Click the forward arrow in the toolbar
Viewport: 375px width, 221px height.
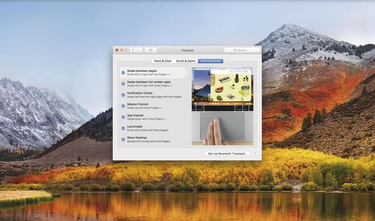pos(139,50)
